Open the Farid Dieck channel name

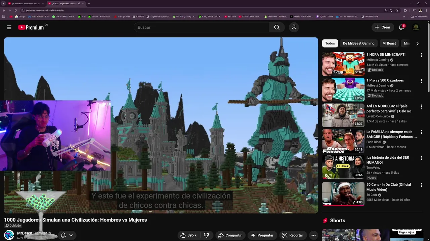point(374,142)
